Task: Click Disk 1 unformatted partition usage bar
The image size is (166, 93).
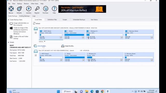Action: 74,35
